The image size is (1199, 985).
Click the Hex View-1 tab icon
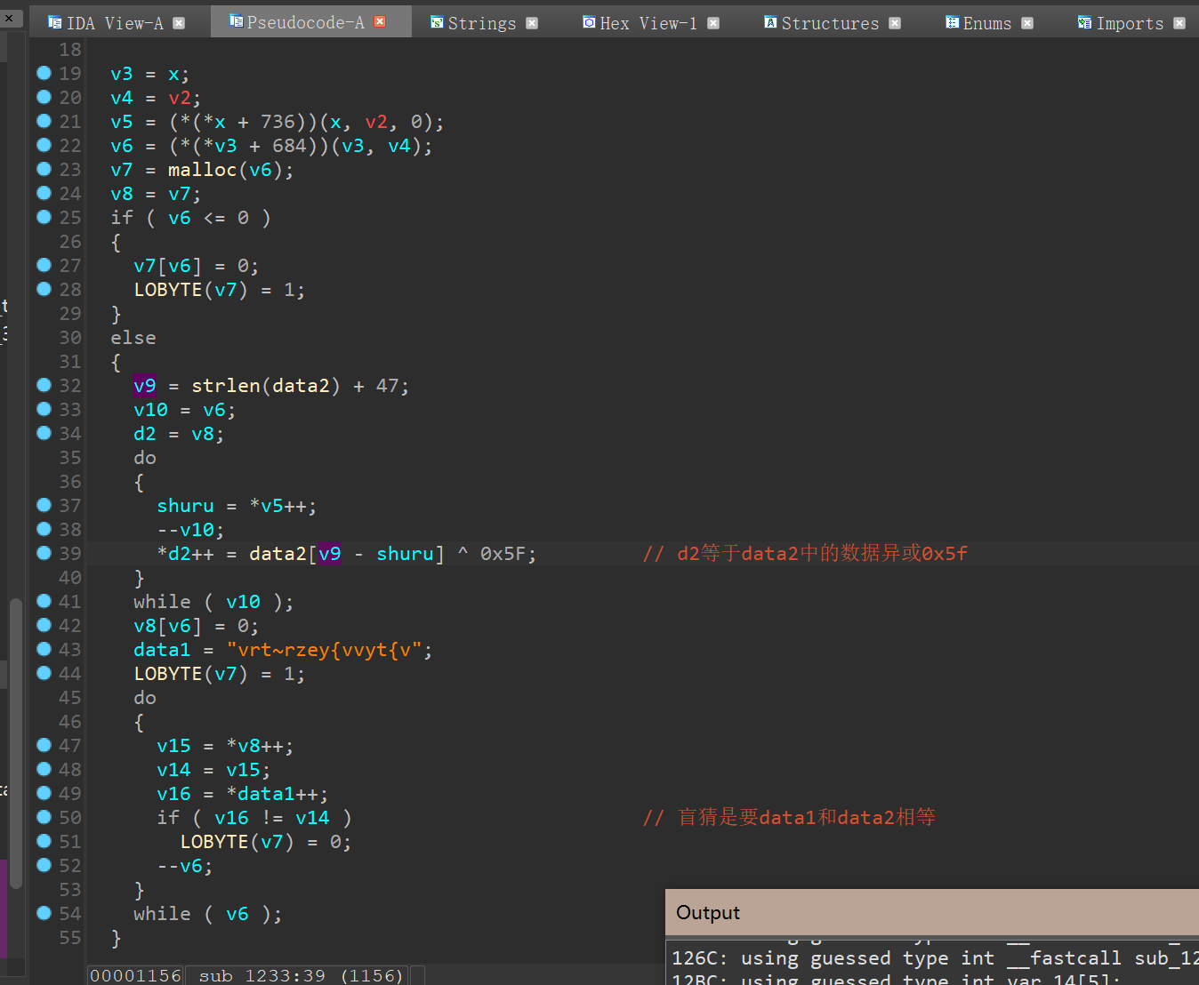pos(589,22)
